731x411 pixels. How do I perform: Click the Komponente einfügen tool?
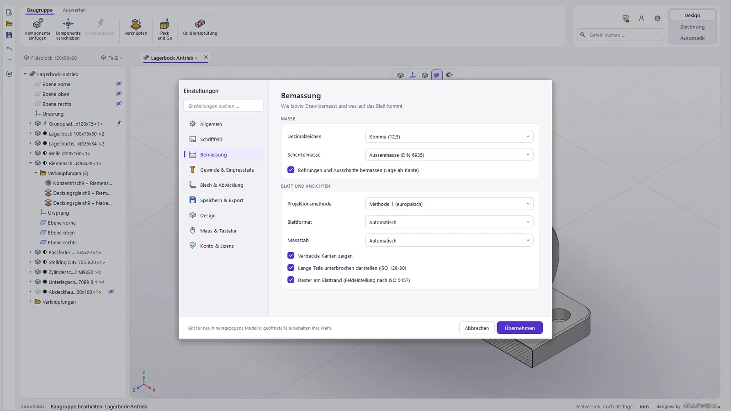tap(37, 29)
